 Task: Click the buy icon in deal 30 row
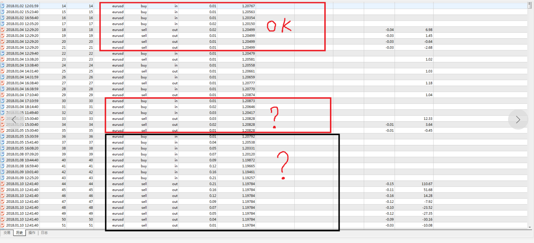click(x=3, y=101)
